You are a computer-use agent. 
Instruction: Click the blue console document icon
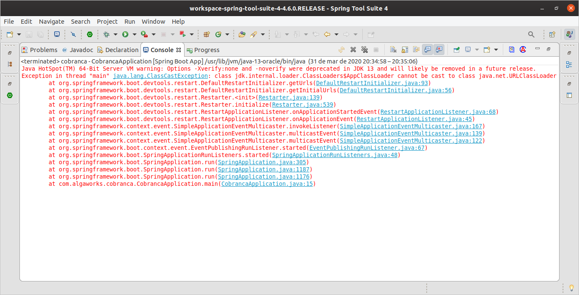pos(512,50)
